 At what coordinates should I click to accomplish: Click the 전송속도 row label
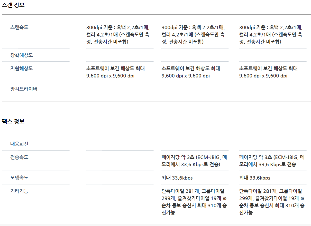(x=19, y=157)
